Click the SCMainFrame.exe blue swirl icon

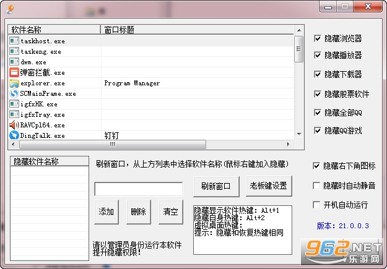click(x=14, y=93)
